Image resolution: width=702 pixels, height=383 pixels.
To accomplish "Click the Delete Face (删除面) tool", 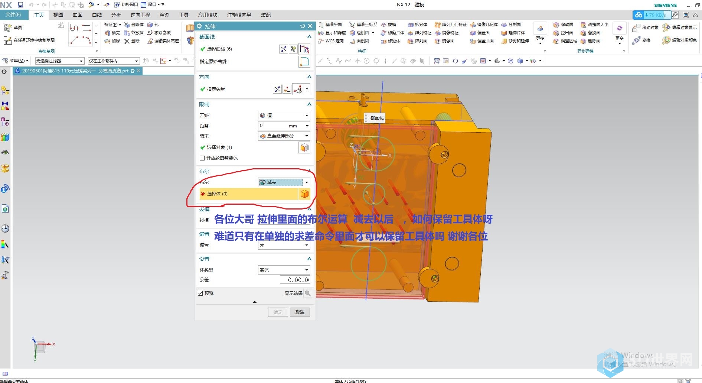I will [591, 41].
